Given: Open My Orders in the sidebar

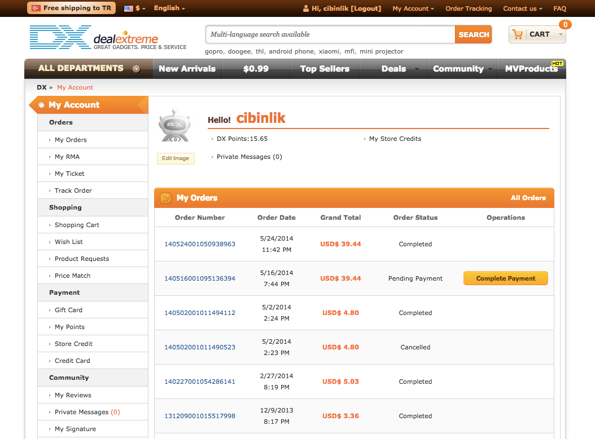Looking at the screenshot, I should [x=71, y=140].
